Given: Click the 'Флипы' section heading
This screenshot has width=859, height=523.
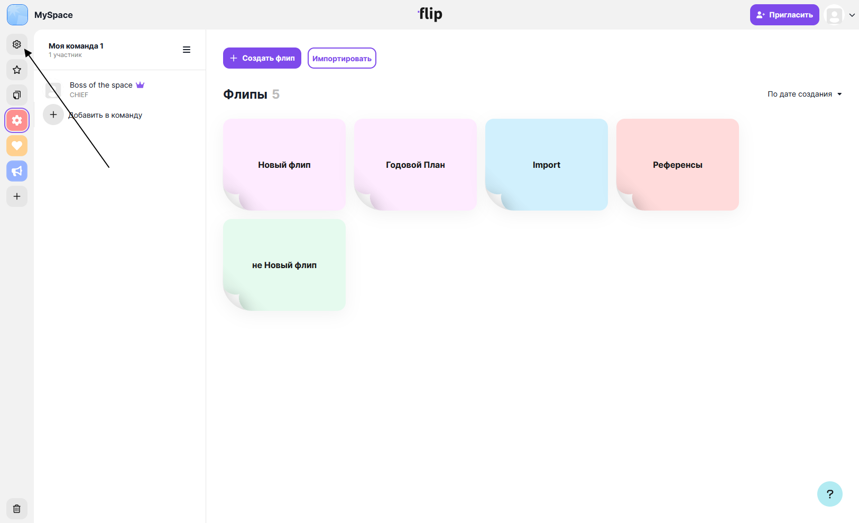Looking at the screenshot, I should 245,94.
